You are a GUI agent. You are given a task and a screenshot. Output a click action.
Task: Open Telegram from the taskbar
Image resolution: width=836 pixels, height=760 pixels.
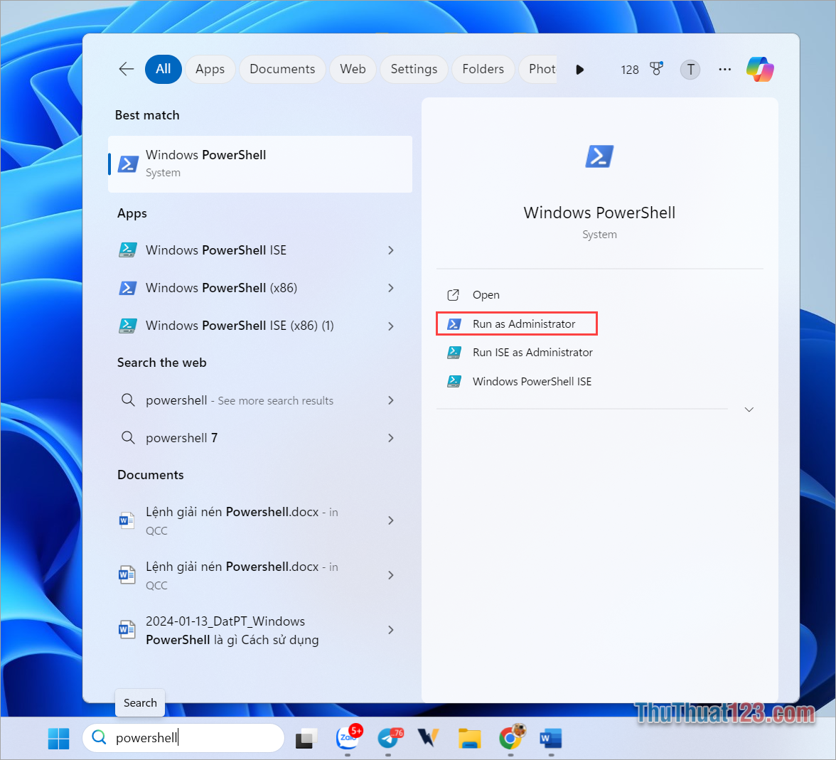(x=390, y=738)
